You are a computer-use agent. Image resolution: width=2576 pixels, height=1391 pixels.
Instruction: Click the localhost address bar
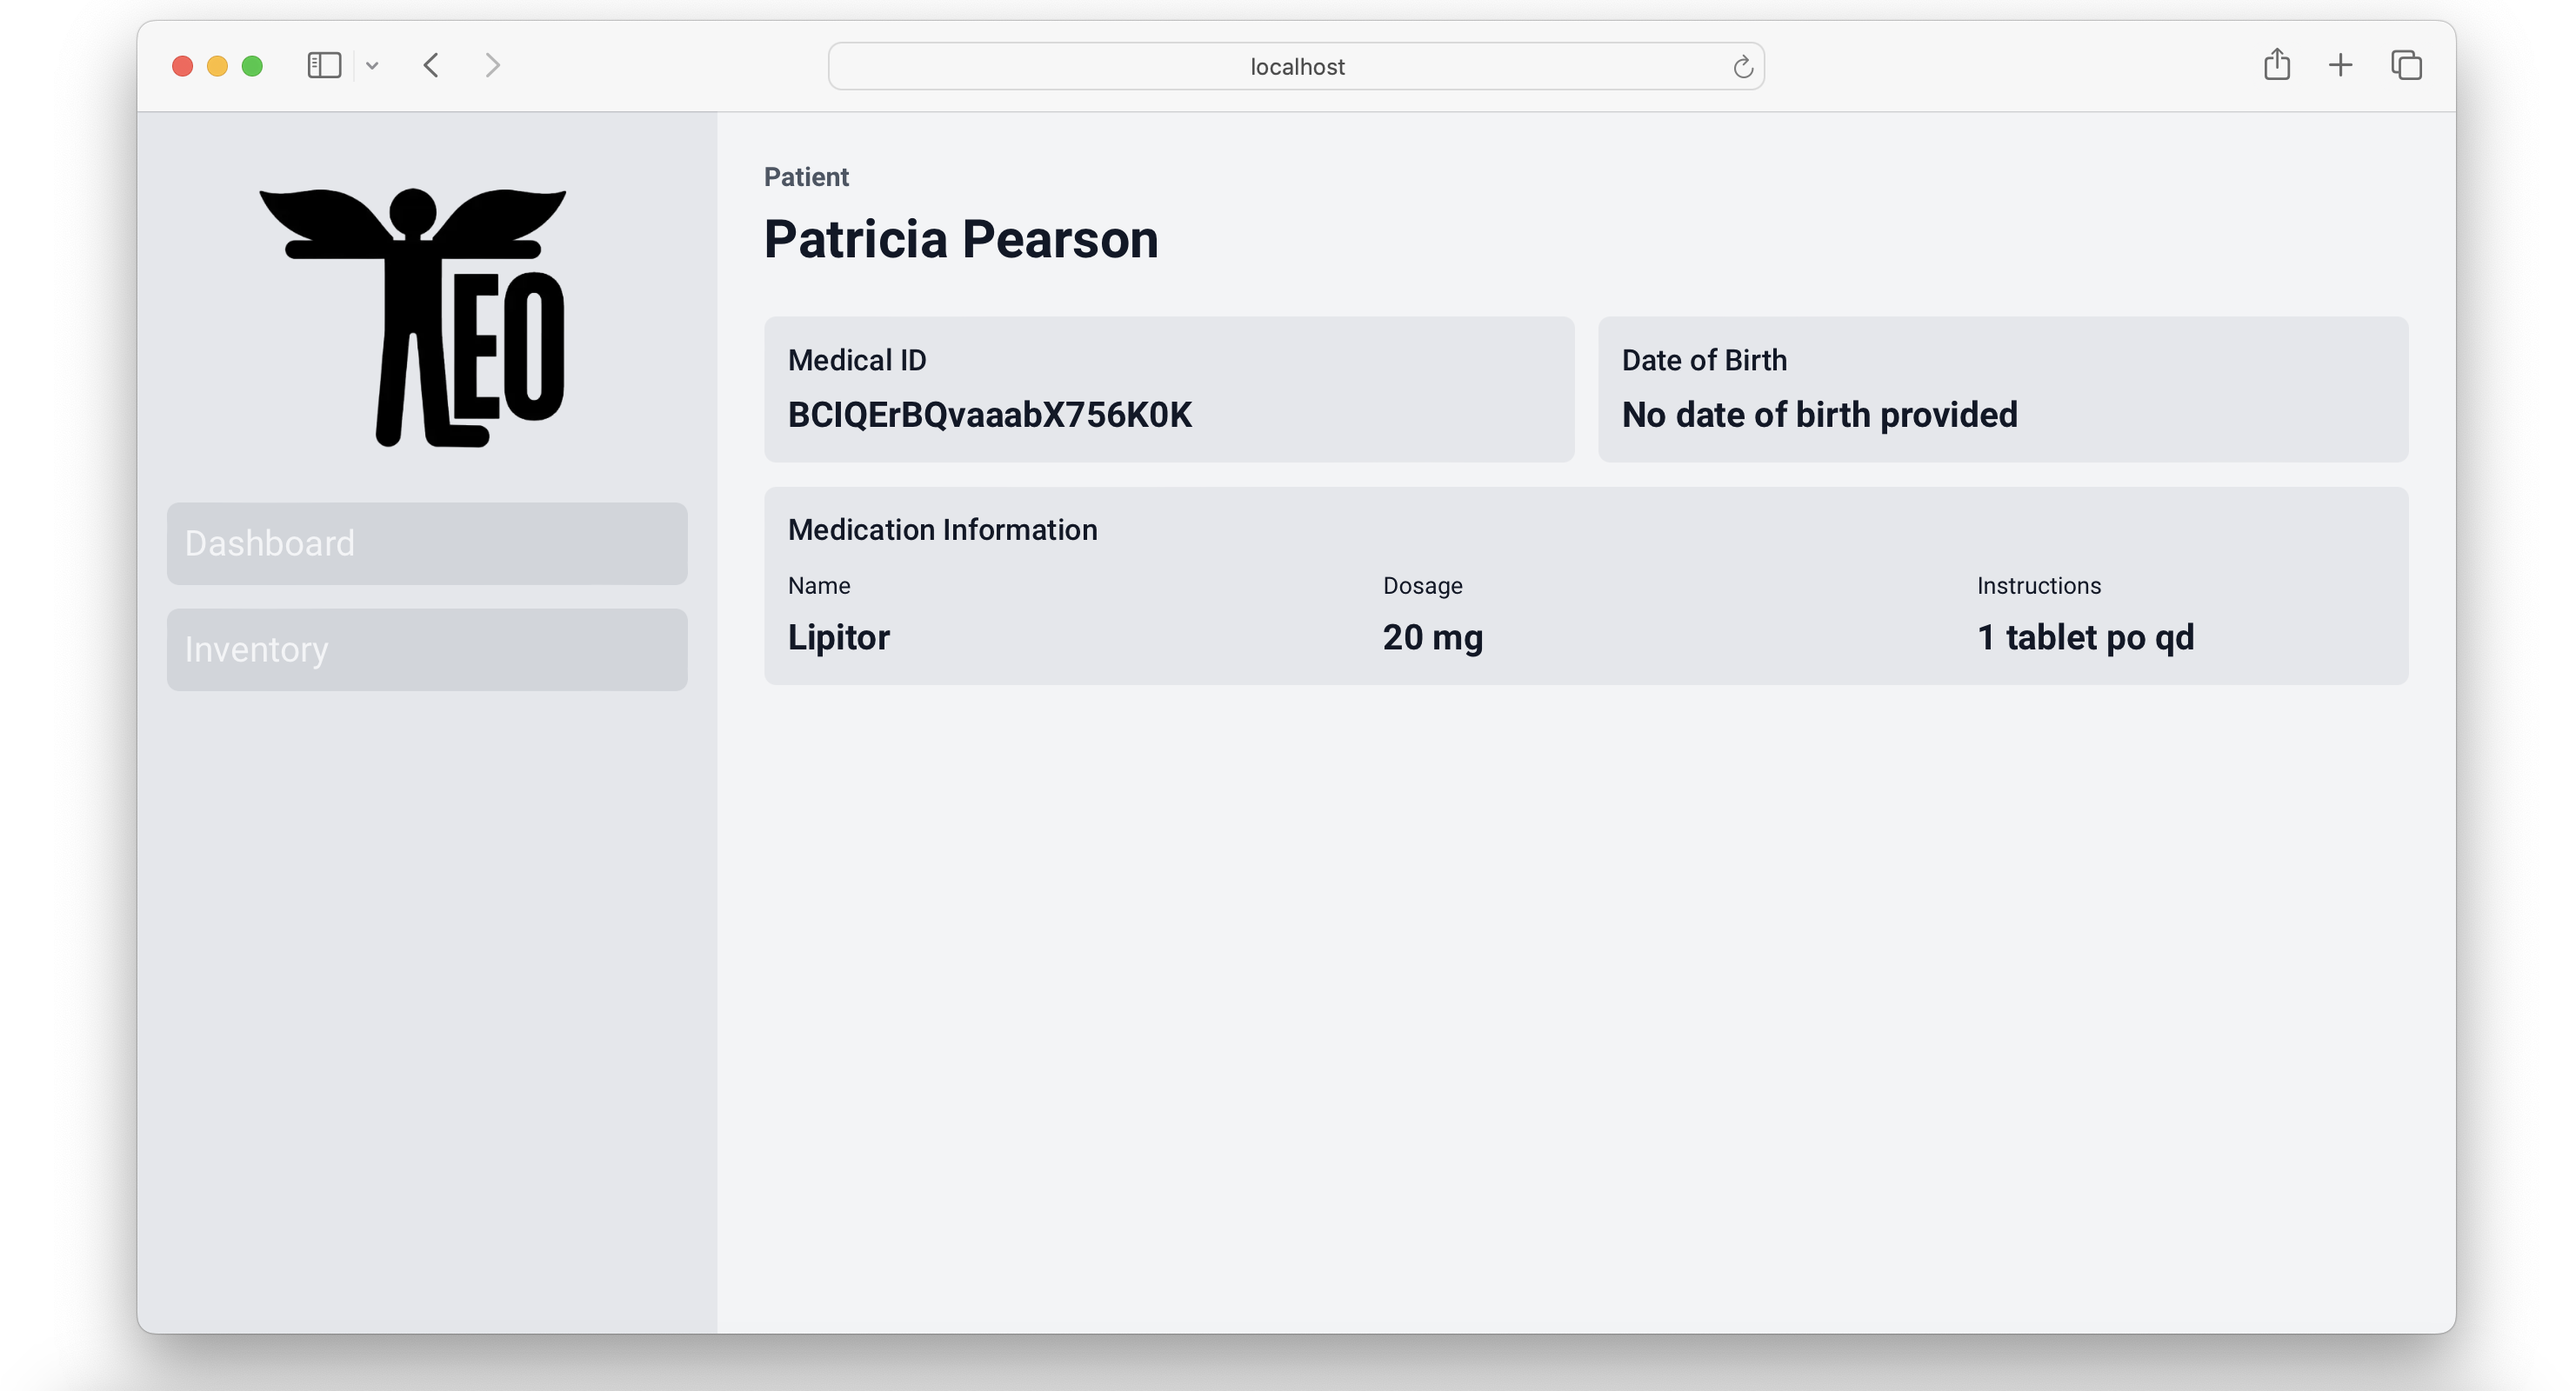coord(1296,67)
